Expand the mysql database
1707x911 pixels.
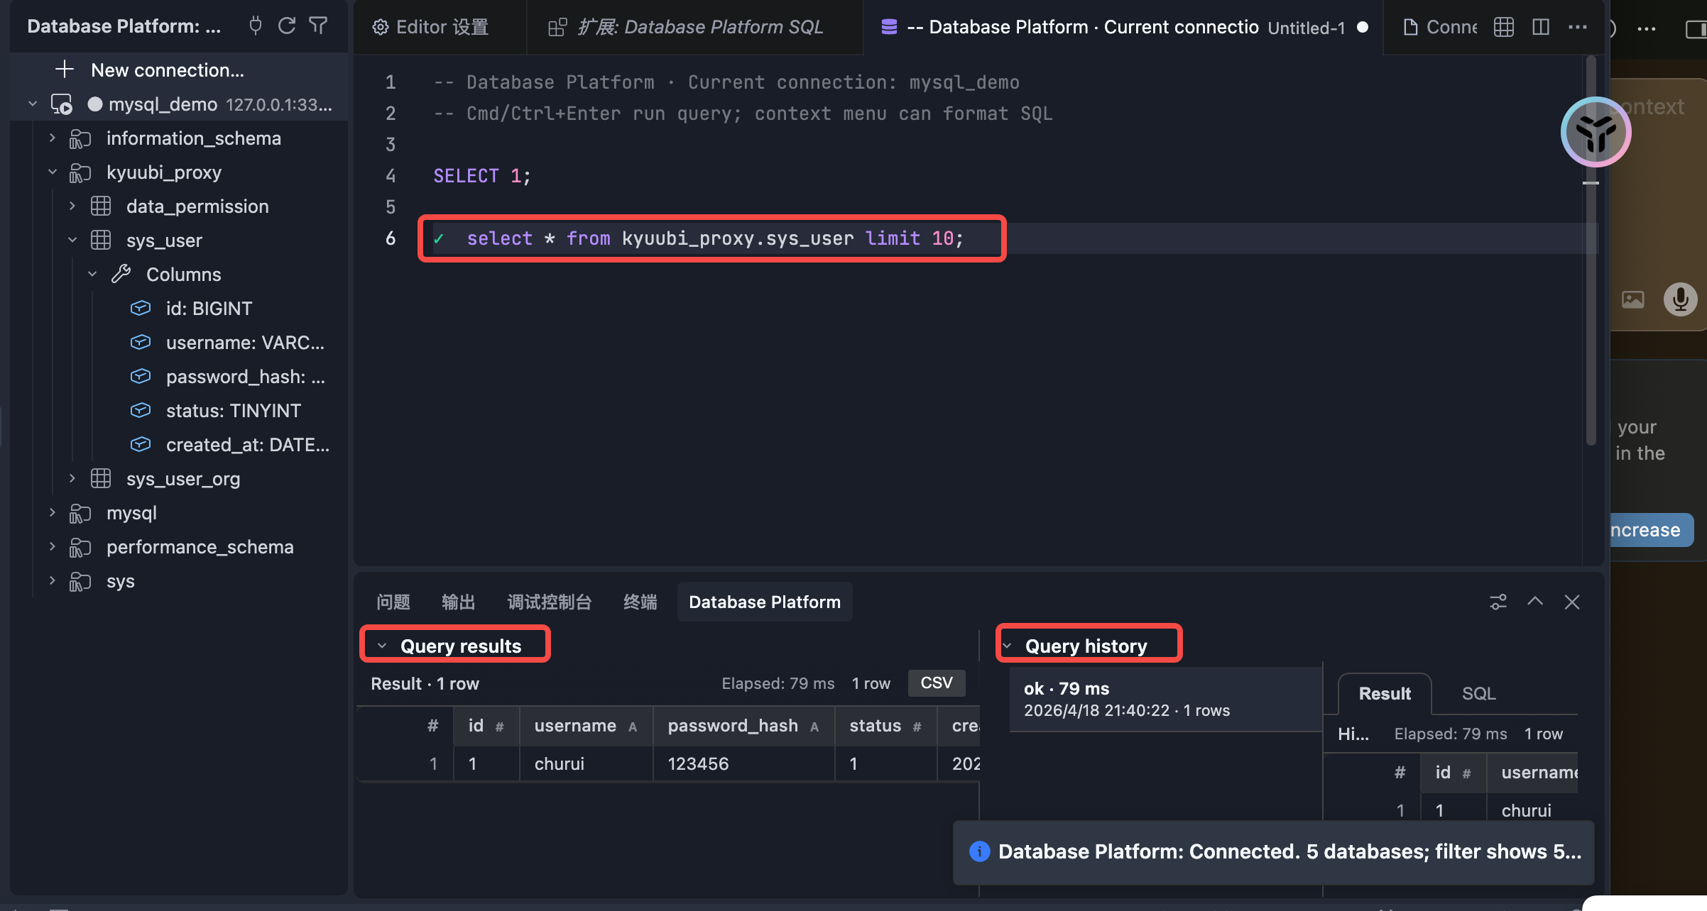pos(53,512)
